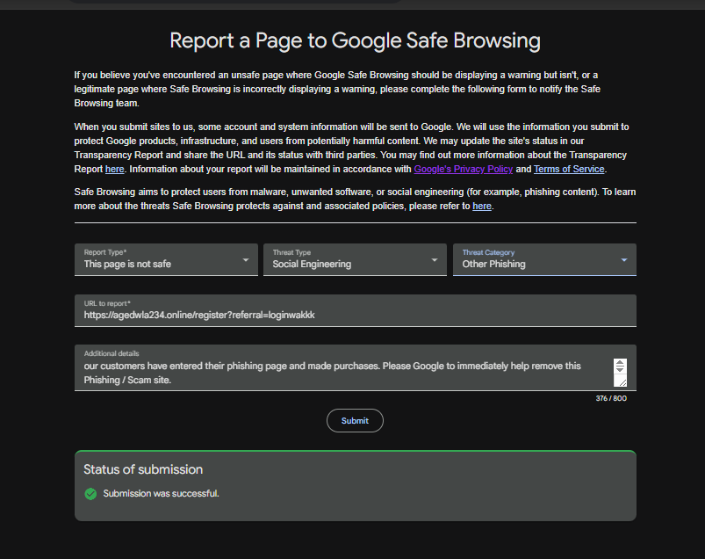
Task: Click the URL to report field
Action: pos(356,310)
